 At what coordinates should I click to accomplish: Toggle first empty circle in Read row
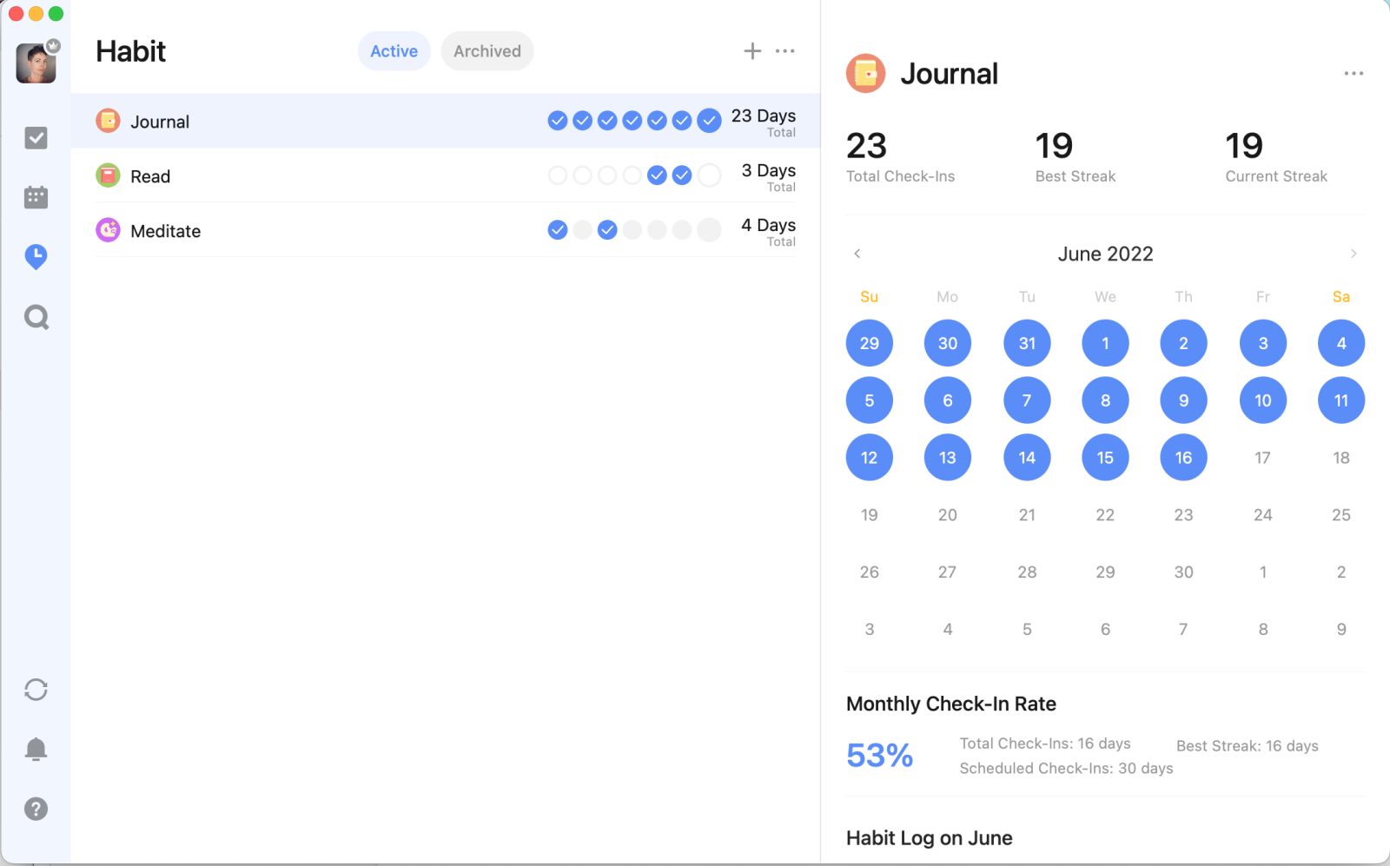558,175
